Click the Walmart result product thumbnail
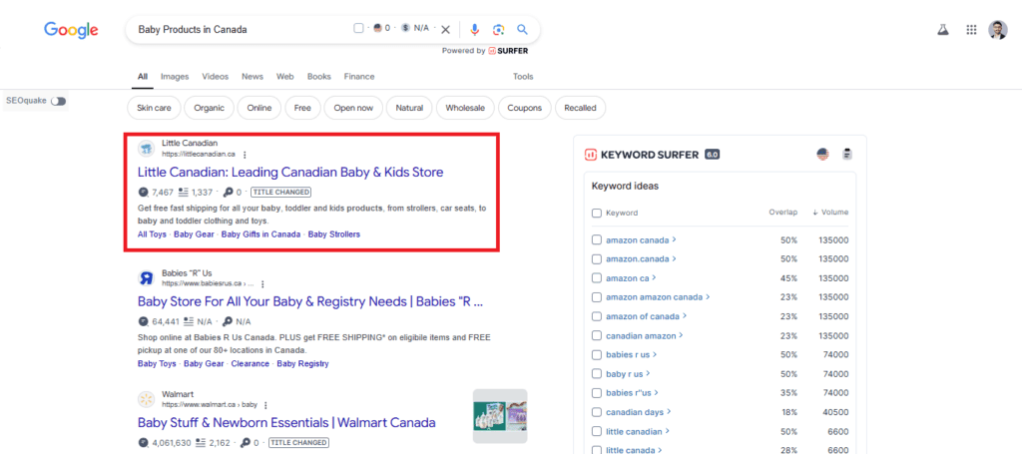Image resolution: width=1022 pixels, height=454 pixels. pyautogui.click(x=499, y=415)
